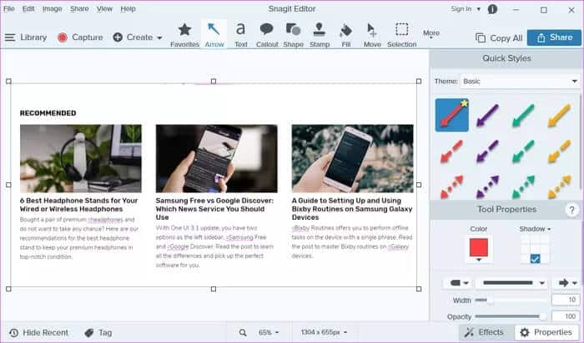Toggle the Properties panel button
The width and height of the screenshot is (584, 343).
[x=547, y=332]
